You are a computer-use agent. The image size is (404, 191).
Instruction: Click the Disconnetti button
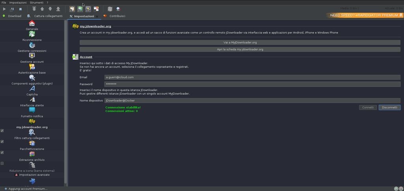coord(389,108)
